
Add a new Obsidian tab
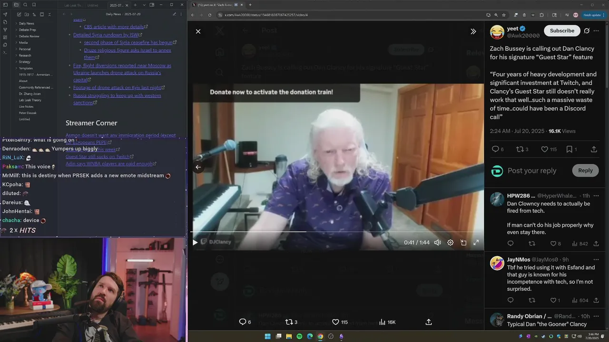pyautogui.click(x=134, y=5)
